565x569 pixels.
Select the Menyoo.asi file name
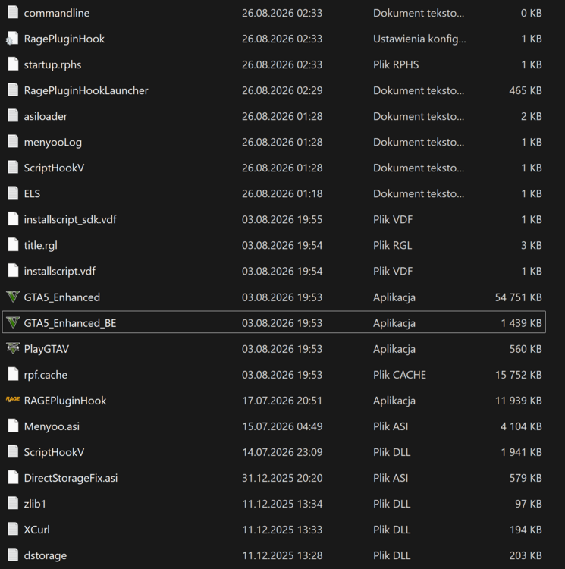[52, 426]
